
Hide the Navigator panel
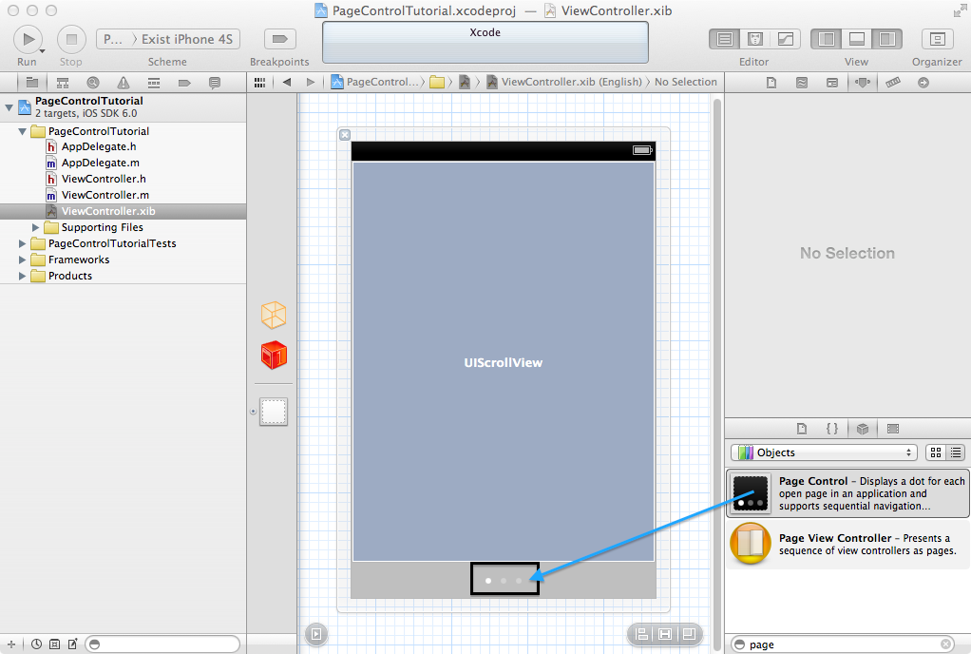point(826,38)
